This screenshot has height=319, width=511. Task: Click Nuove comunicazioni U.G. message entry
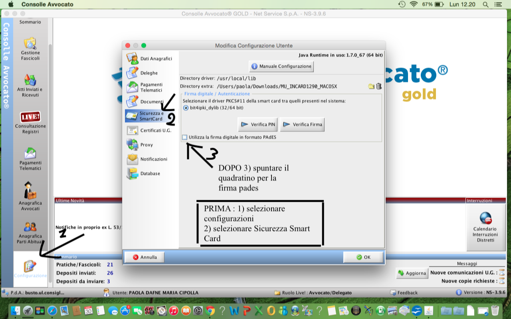pos(467,273)
